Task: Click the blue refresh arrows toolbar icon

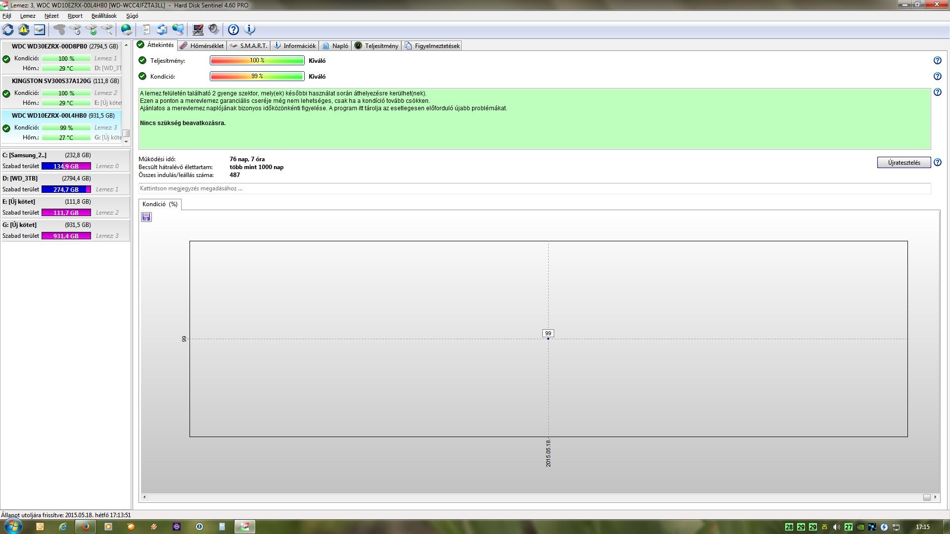Action: tap(8, 30)
